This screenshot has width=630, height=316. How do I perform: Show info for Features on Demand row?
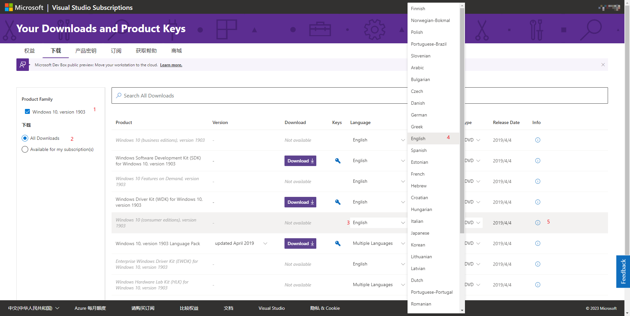tap(537, 181)
